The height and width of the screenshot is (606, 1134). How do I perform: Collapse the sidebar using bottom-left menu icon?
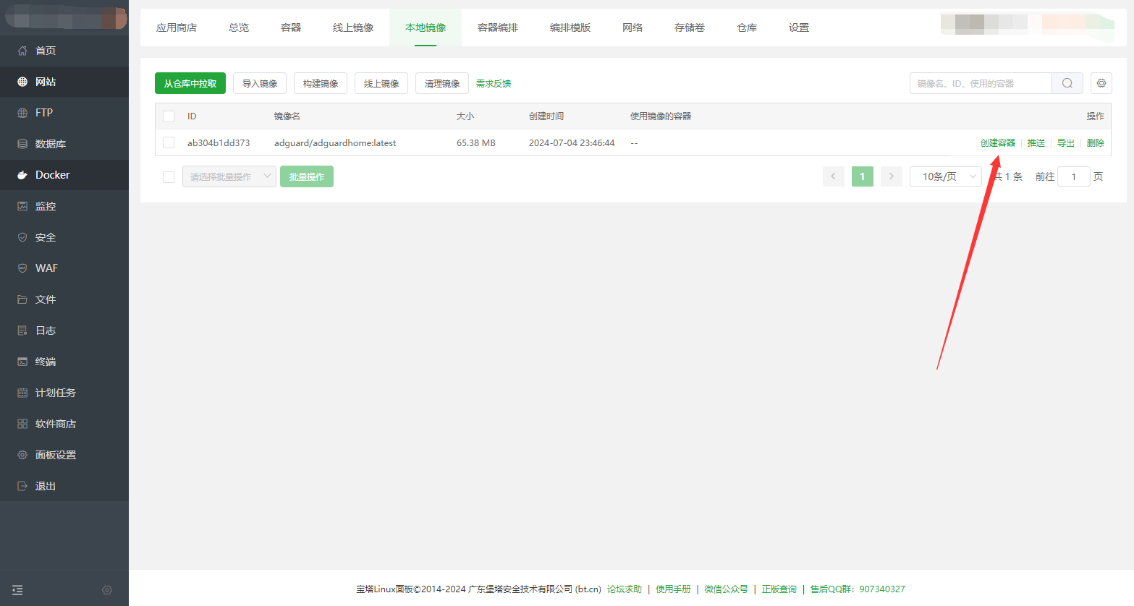(18, 590)
